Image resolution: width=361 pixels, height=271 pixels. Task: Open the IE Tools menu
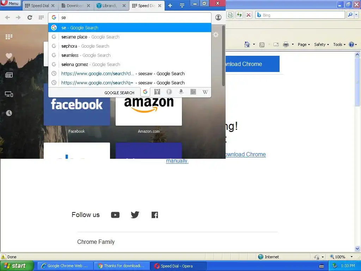pos(339,44)
